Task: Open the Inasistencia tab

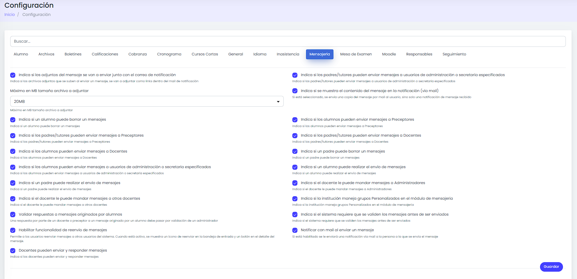Action: pos(288,54)
